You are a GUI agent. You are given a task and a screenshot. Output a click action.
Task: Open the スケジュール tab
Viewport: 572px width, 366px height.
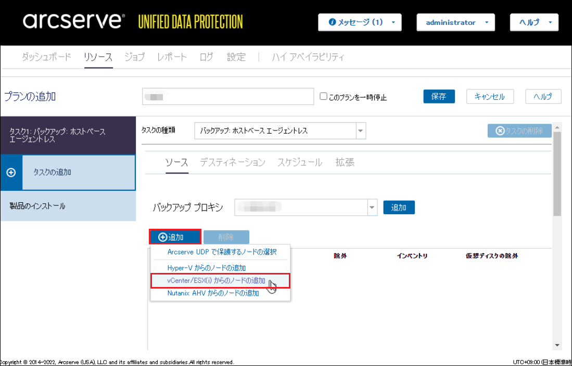(x=300, y=162)
